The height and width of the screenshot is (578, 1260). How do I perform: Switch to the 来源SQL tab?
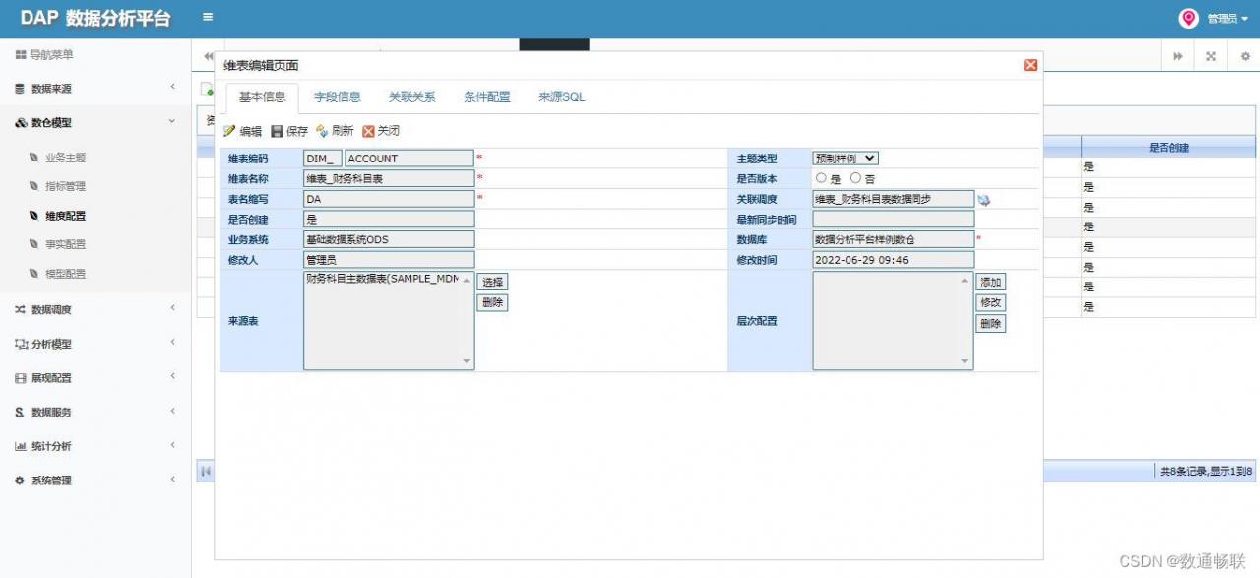tap(562, 97)
